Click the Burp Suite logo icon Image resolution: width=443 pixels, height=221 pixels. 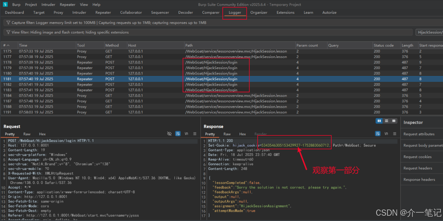(x=5, y=5)
